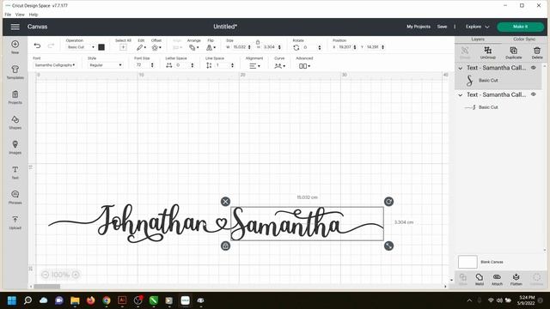The image size is (550, 309).
Task: Zoom in the canvas with plus
Action: pos(76,275)
